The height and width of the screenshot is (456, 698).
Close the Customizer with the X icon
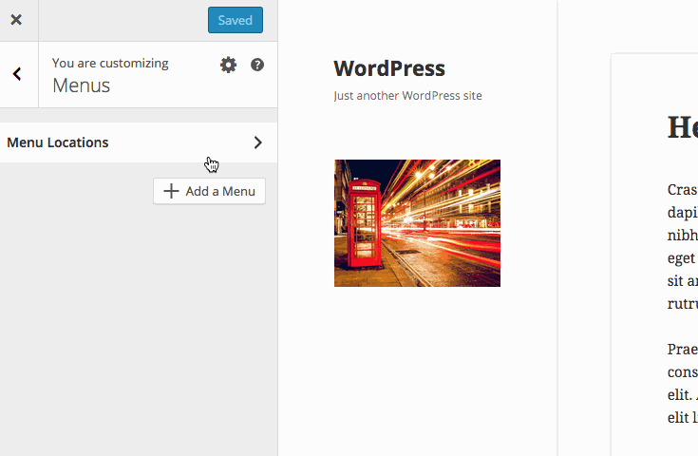[16, 20]
